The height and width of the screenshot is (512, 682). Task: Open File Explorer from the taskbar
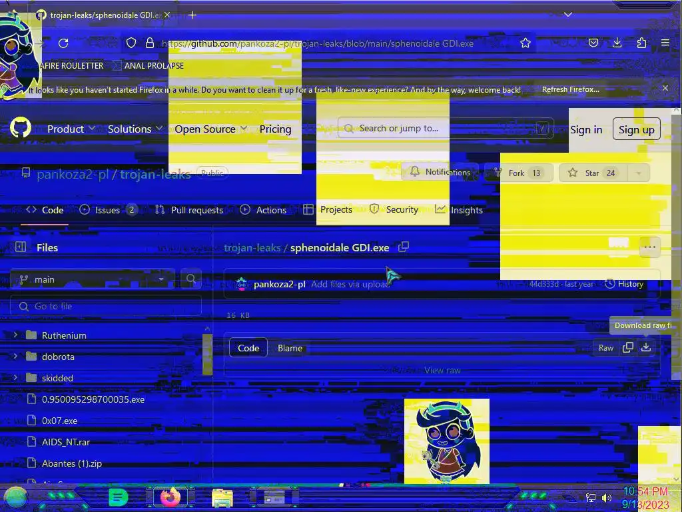coord(222,497)
